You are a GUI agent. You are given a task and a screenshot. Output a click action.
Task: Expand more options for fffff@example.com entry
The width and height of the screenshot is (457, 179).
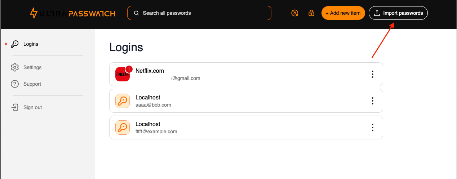click(x=373, y=127)
